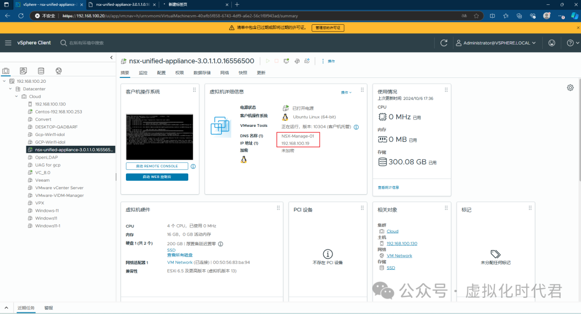The width and height of the screenshot is (581, 314).
Task: Click the smiley feedback icon
Action: 552,43
